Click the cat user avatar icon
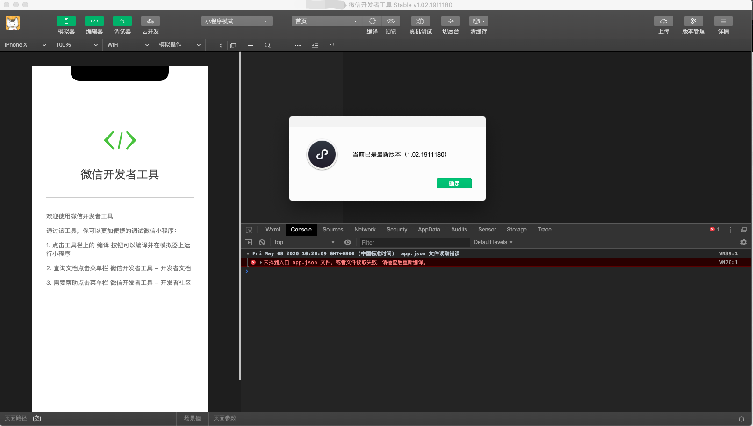The width and height of the screenshot is (753, 426). pos(13,23)
